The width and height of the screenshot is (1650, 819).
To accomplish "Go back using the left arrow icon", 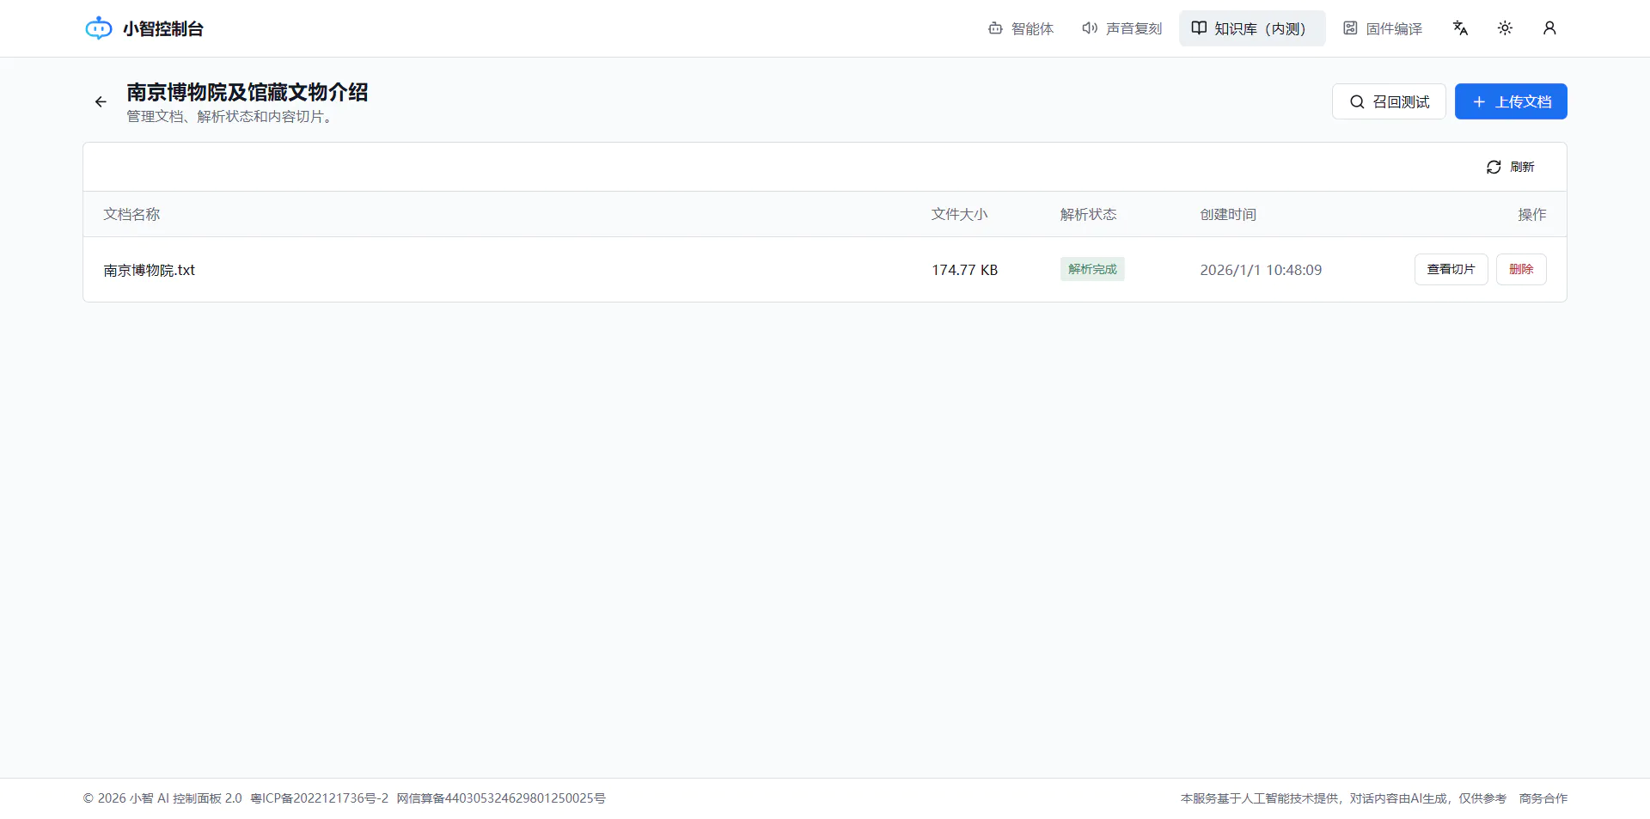I will point(101,101).
